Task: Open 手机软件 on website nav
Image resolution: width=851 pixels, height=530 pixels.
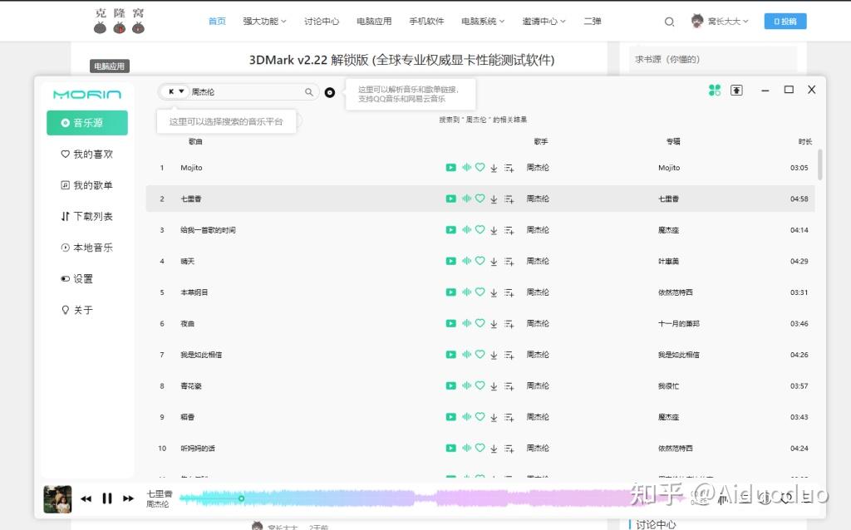Action: pyautogui.click(x=426, y=21)
